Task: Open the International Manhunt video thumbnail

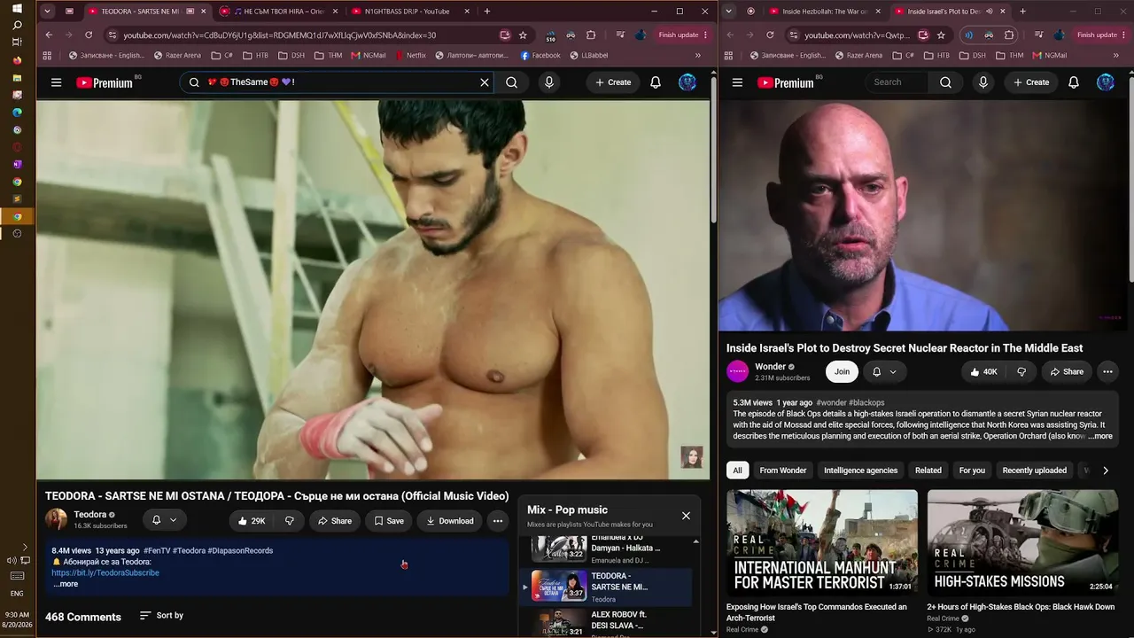Action: 822,542
